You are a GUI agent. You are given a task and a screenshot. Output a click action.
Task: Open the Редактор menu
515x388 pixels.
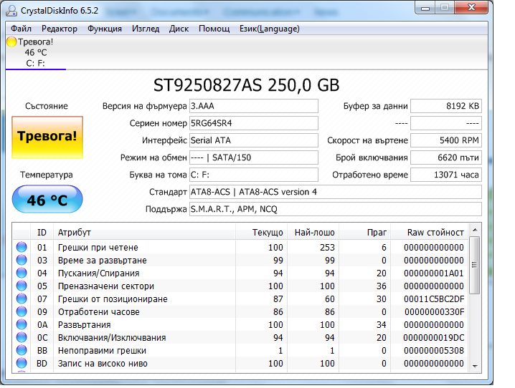pos(60,29)
